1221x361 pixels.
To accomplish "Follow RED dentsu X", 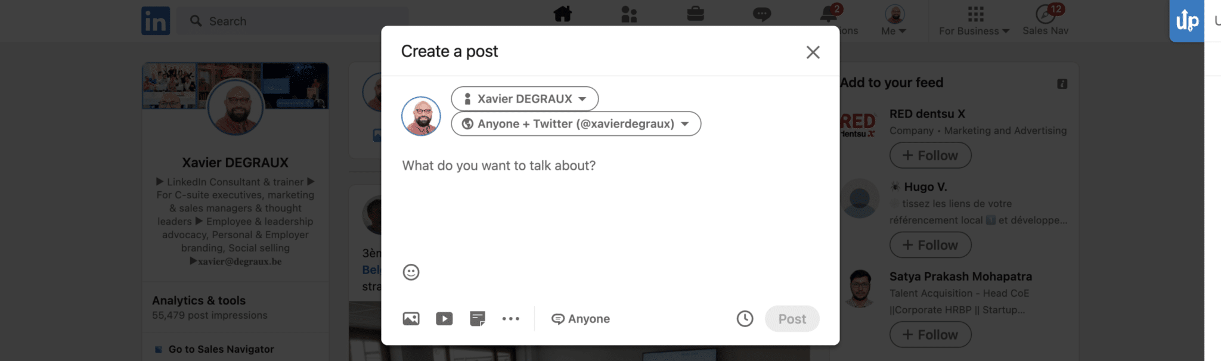I will (930, 155).
